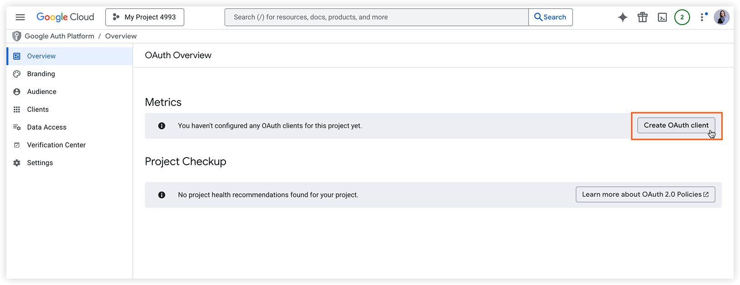Click the Clients apps grid icon
Image resolution: width=740 pixels, height=285 pixels.
tap(17, 109)
